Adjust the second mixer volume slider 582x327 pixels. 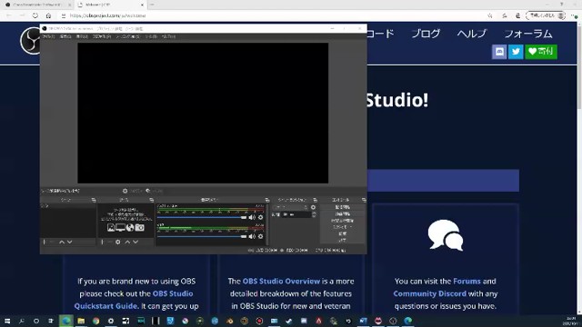coord(202,236)
